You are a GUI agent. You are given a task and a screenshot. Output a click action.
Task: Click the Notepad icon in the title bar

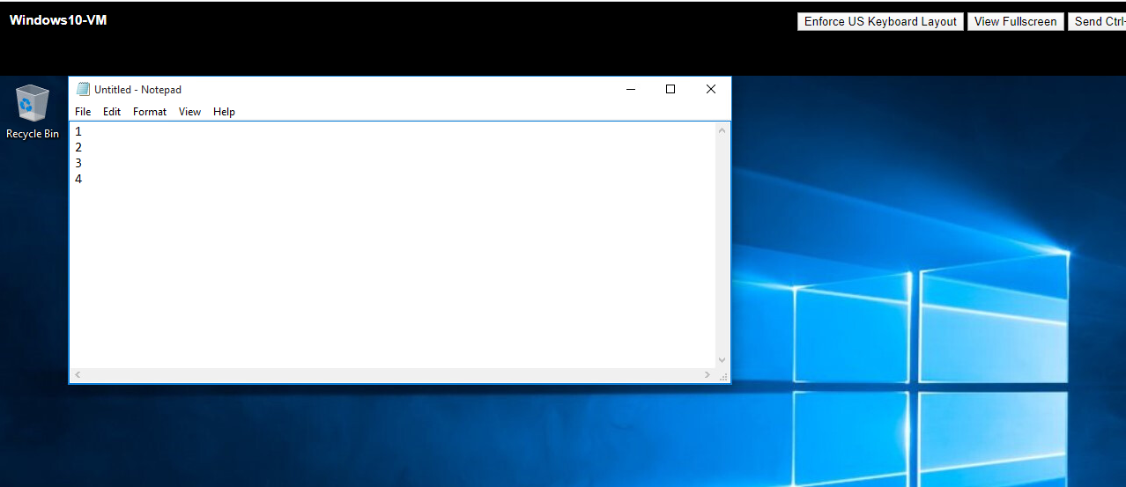83,89
